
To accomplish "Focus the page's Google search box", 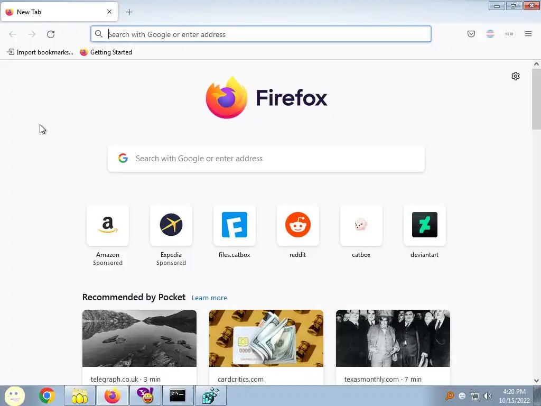I will tap(266, 159).
